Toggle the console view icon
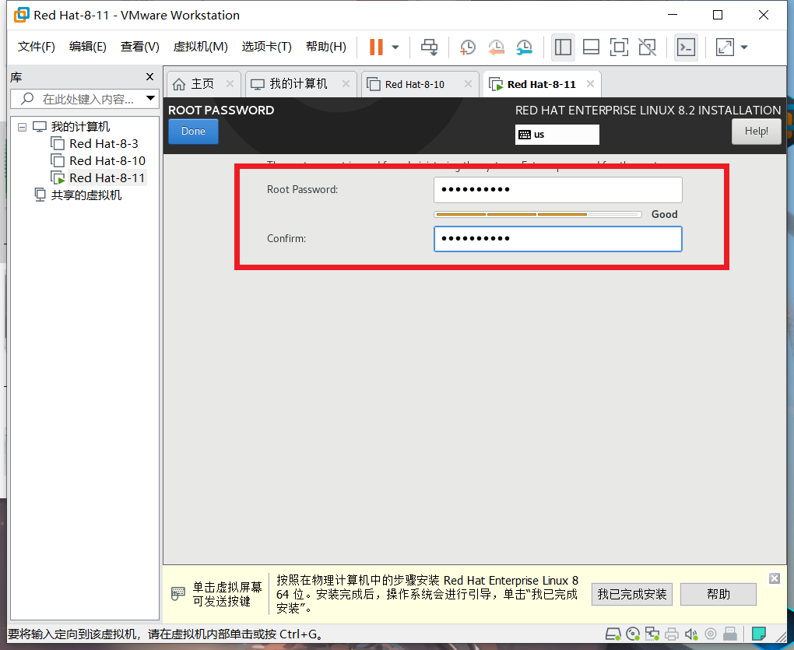The image size is (794, 650). coord(686,47)
